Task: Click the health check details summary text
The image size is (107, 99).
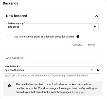Action: pos(46,75)
